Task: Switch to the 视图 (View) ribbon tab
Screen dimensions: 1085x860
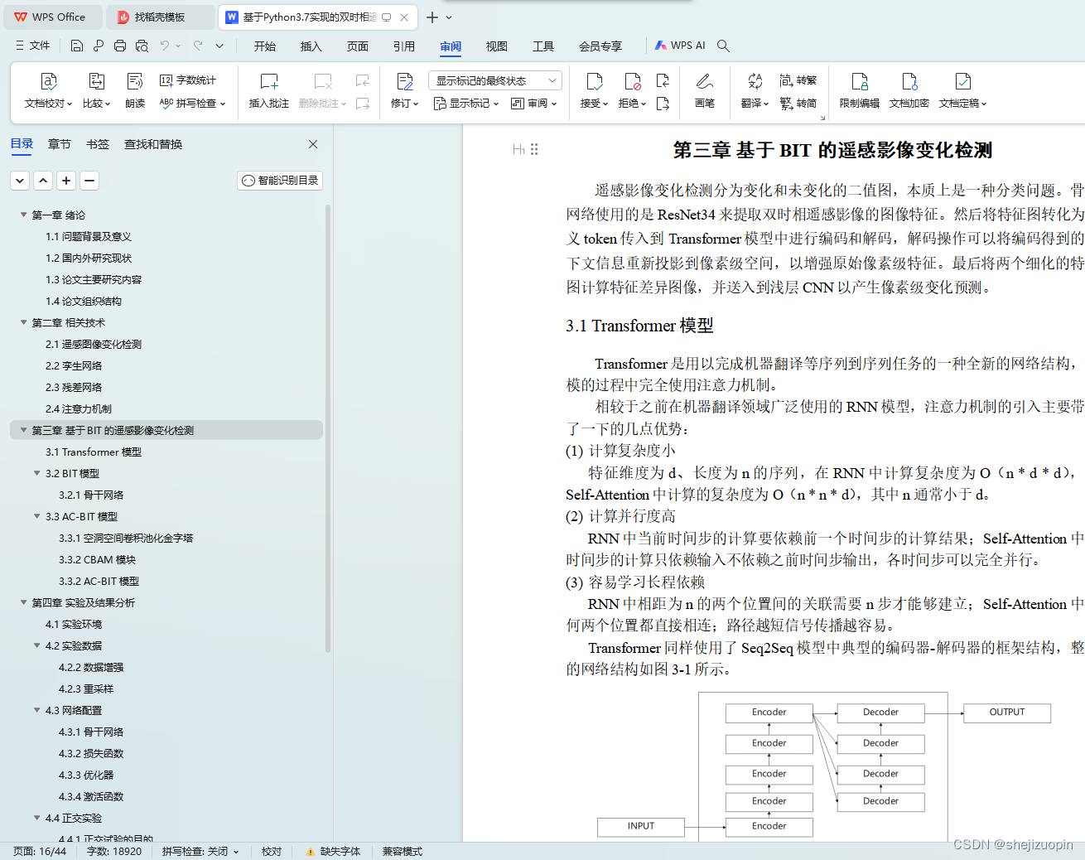Action: (x=496, y=46)
